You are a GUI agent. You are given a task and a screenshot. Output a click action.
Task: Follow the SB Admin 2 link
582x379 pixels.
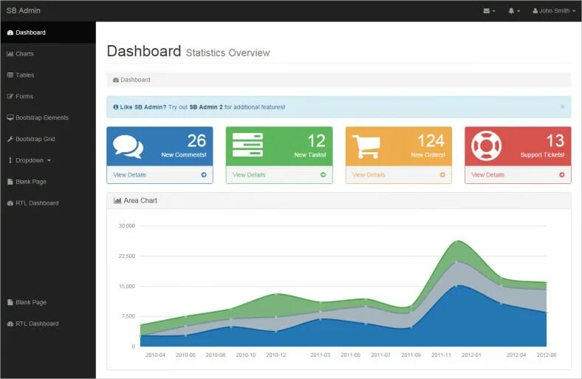[x=206, y=107]
